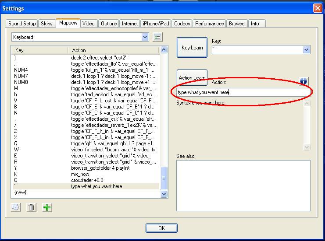
Task: Click description box scroll down arrow
Action: 307,147
